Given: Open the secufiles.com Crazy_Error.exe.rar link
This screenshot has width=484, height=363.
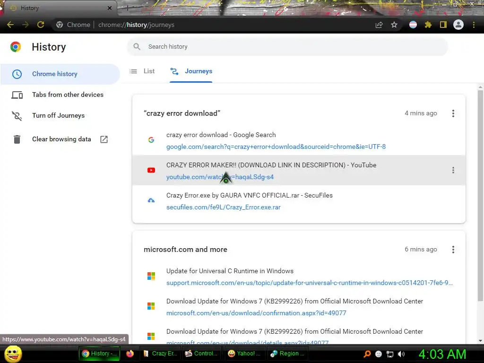Looking at the screenshot, I should (x=224, y=207).
